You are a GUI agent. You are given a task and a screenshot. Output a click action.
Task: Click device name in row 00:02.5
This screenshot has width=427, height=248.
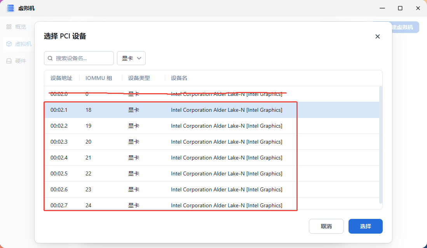click(x=227, y=173)
